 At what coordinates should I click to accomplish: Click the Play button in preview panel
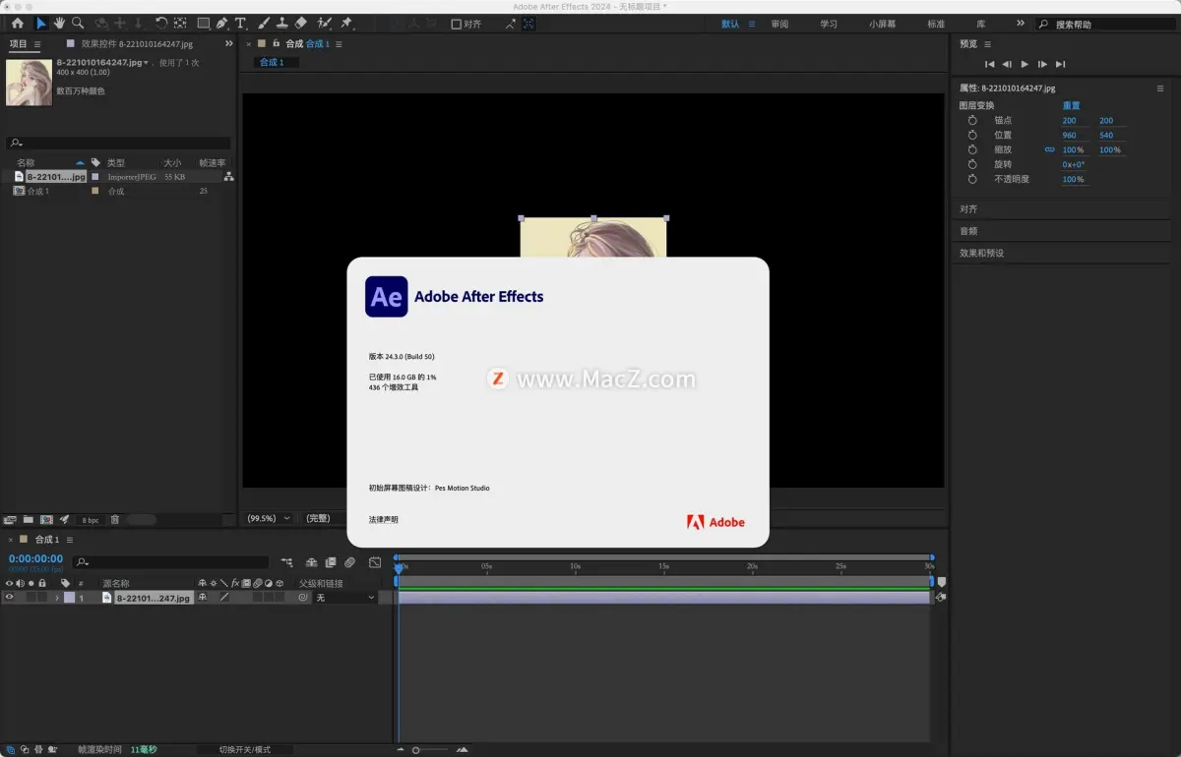point(1025,64)
